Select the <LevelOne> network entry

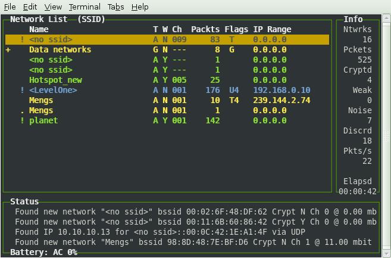click(53, 91)
